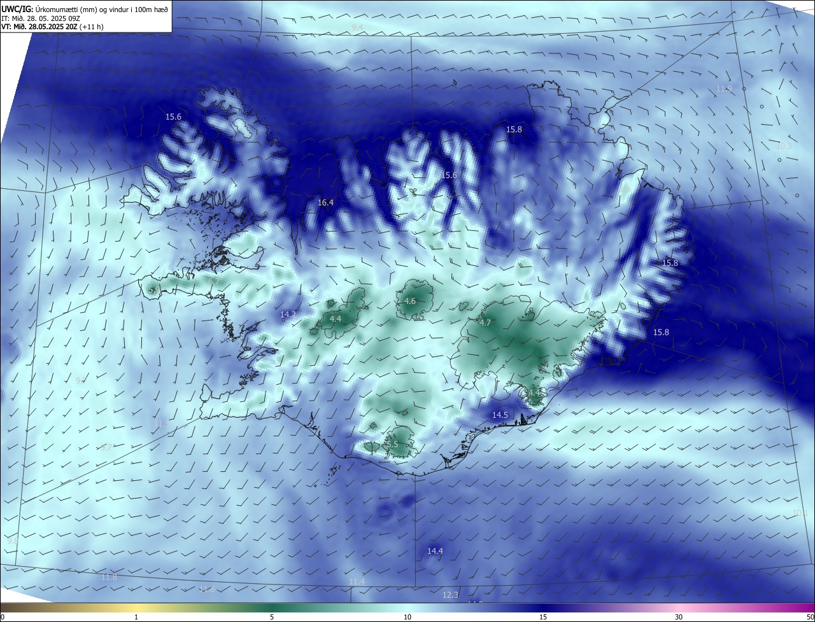Click the 1 tick on the colour scale

tap(136, 618)
